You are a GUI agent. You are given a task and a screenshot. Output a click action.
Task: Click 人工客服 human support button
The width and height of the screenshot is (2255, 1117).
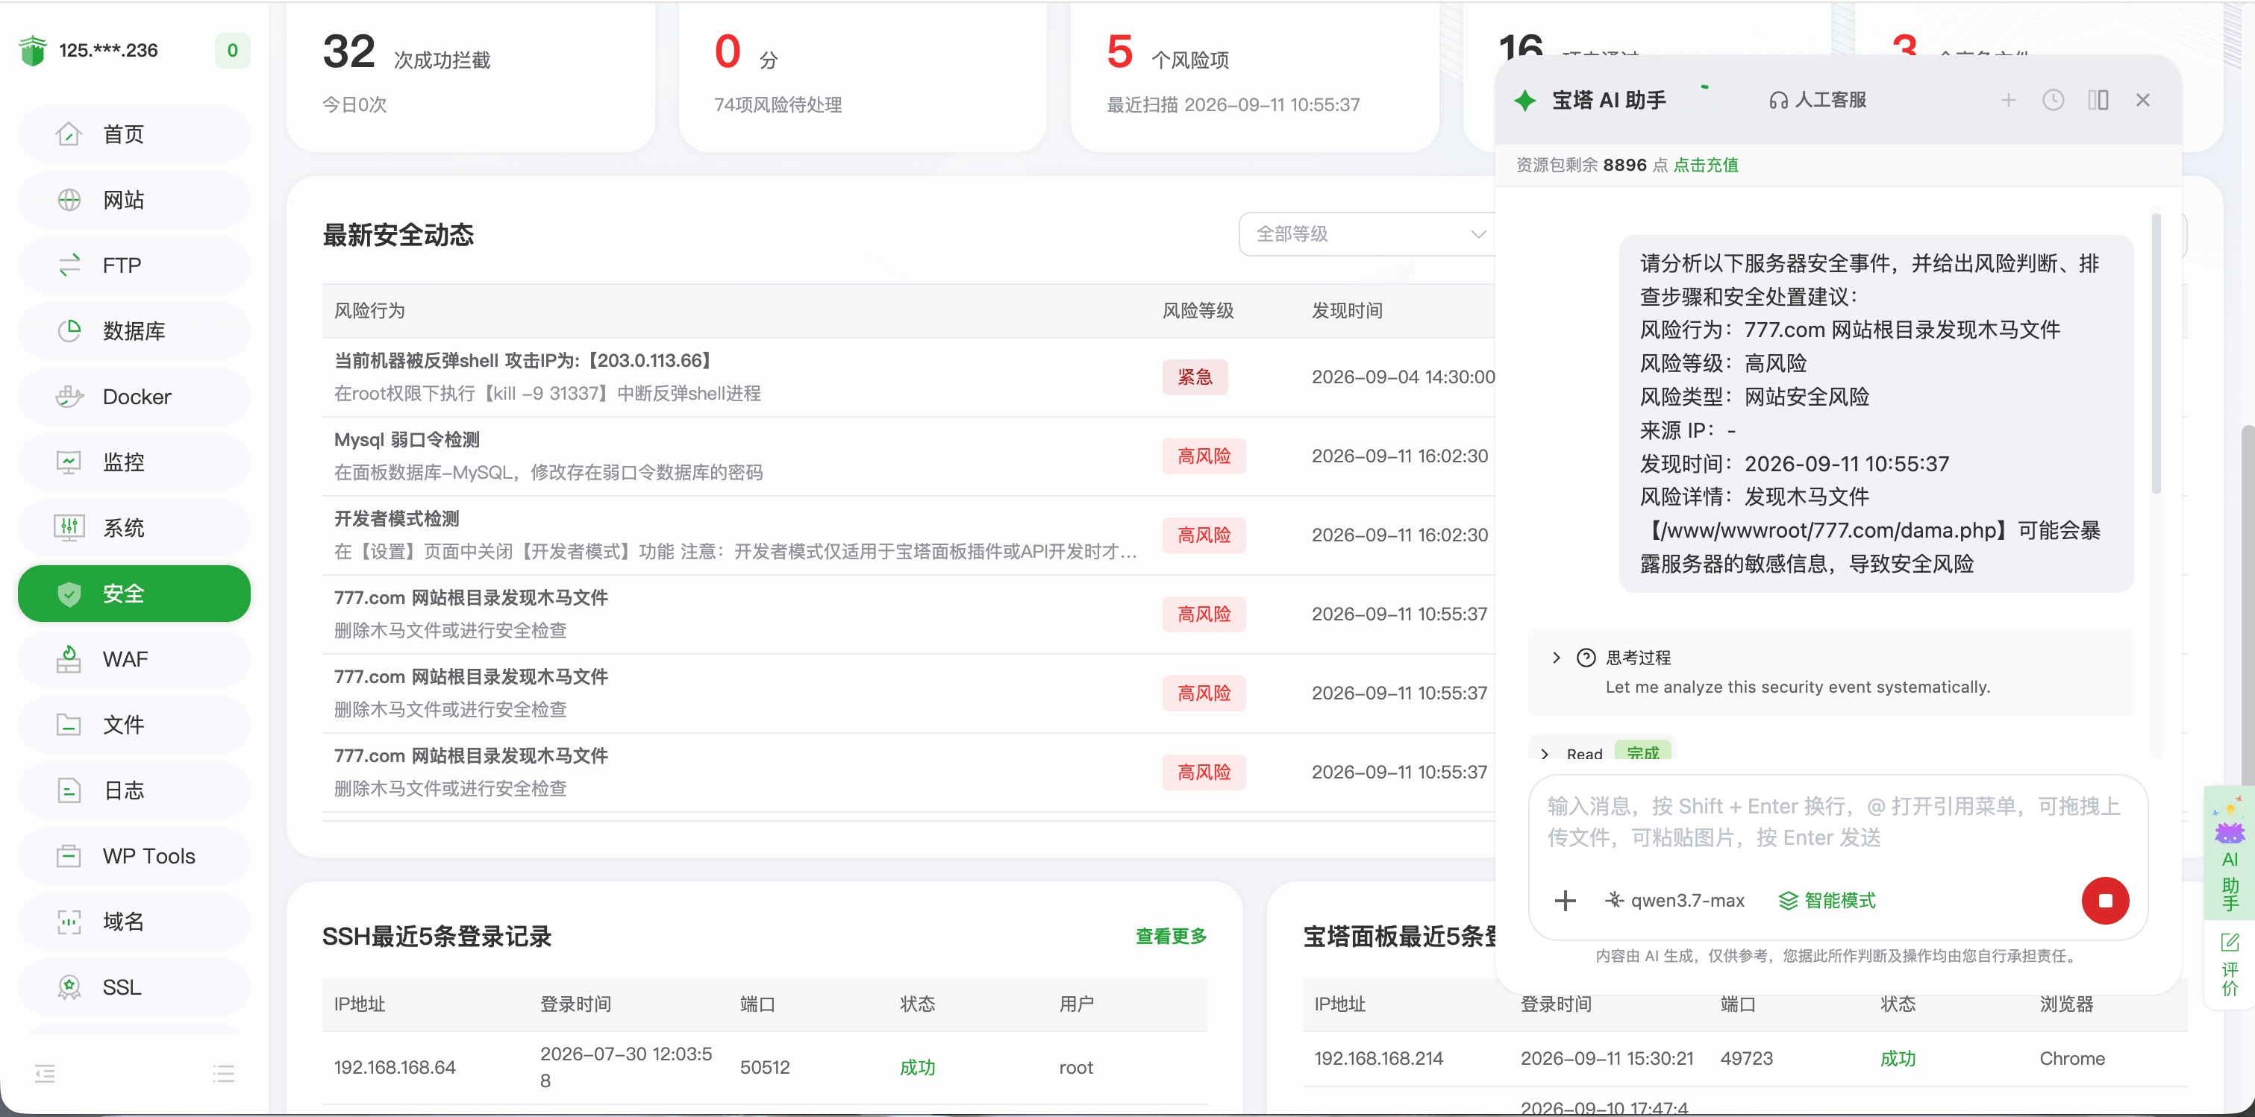1817,101
